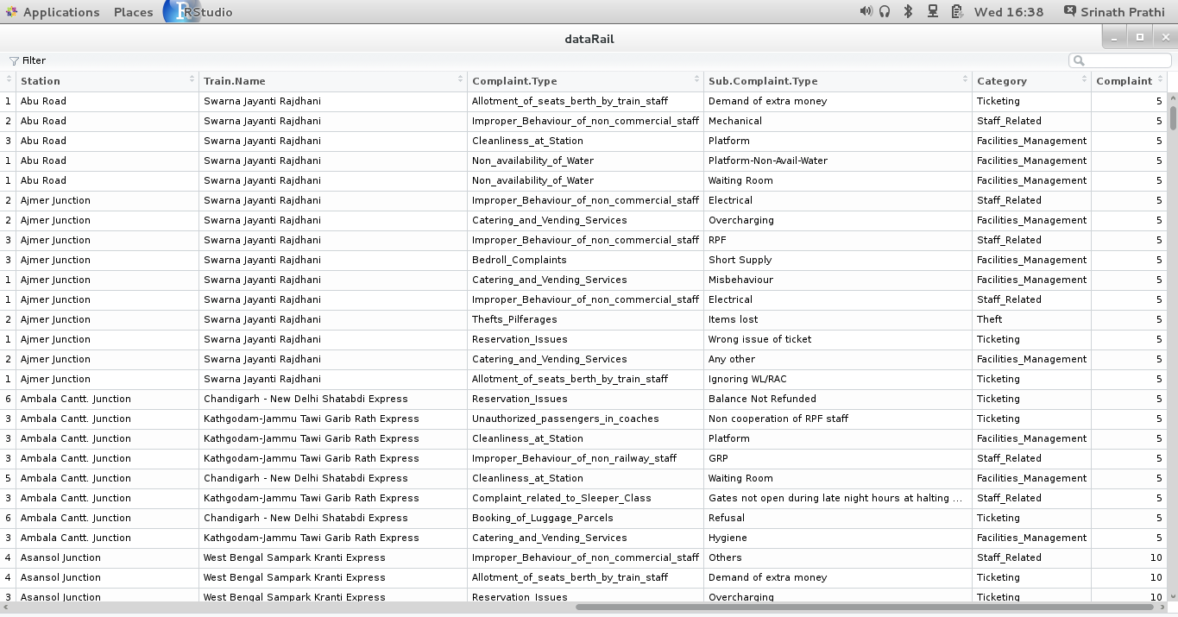Select the 'Wrong issue of ticket' cell
The width and height of the screenshot is (1178, 617).
[x=837, y=339]
